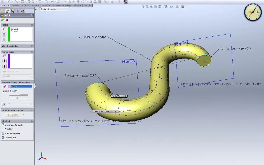
Task: Expand the Arco tangente flyout tree
Action: pyautogui.click(x=36, y=9)
